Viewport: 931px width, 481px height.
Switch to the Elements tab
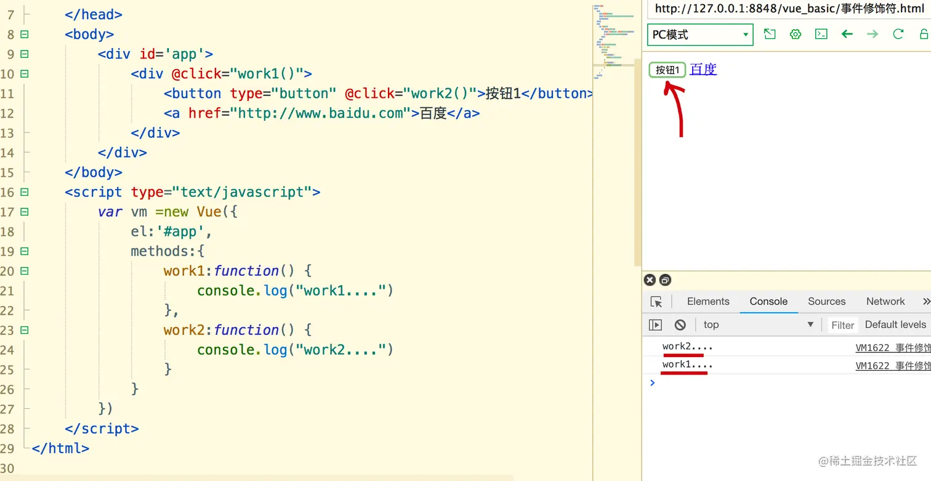tap(708, 301)
